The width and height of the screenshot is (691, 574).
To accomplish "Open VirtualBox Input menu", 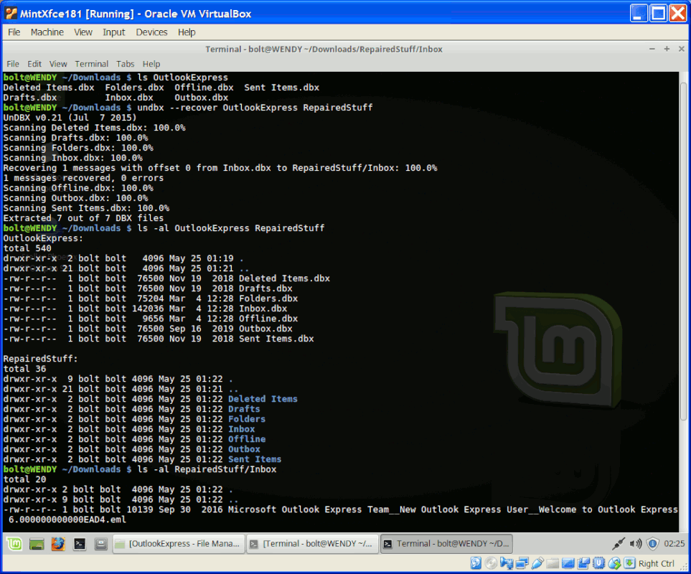I will tap(113, 32).
